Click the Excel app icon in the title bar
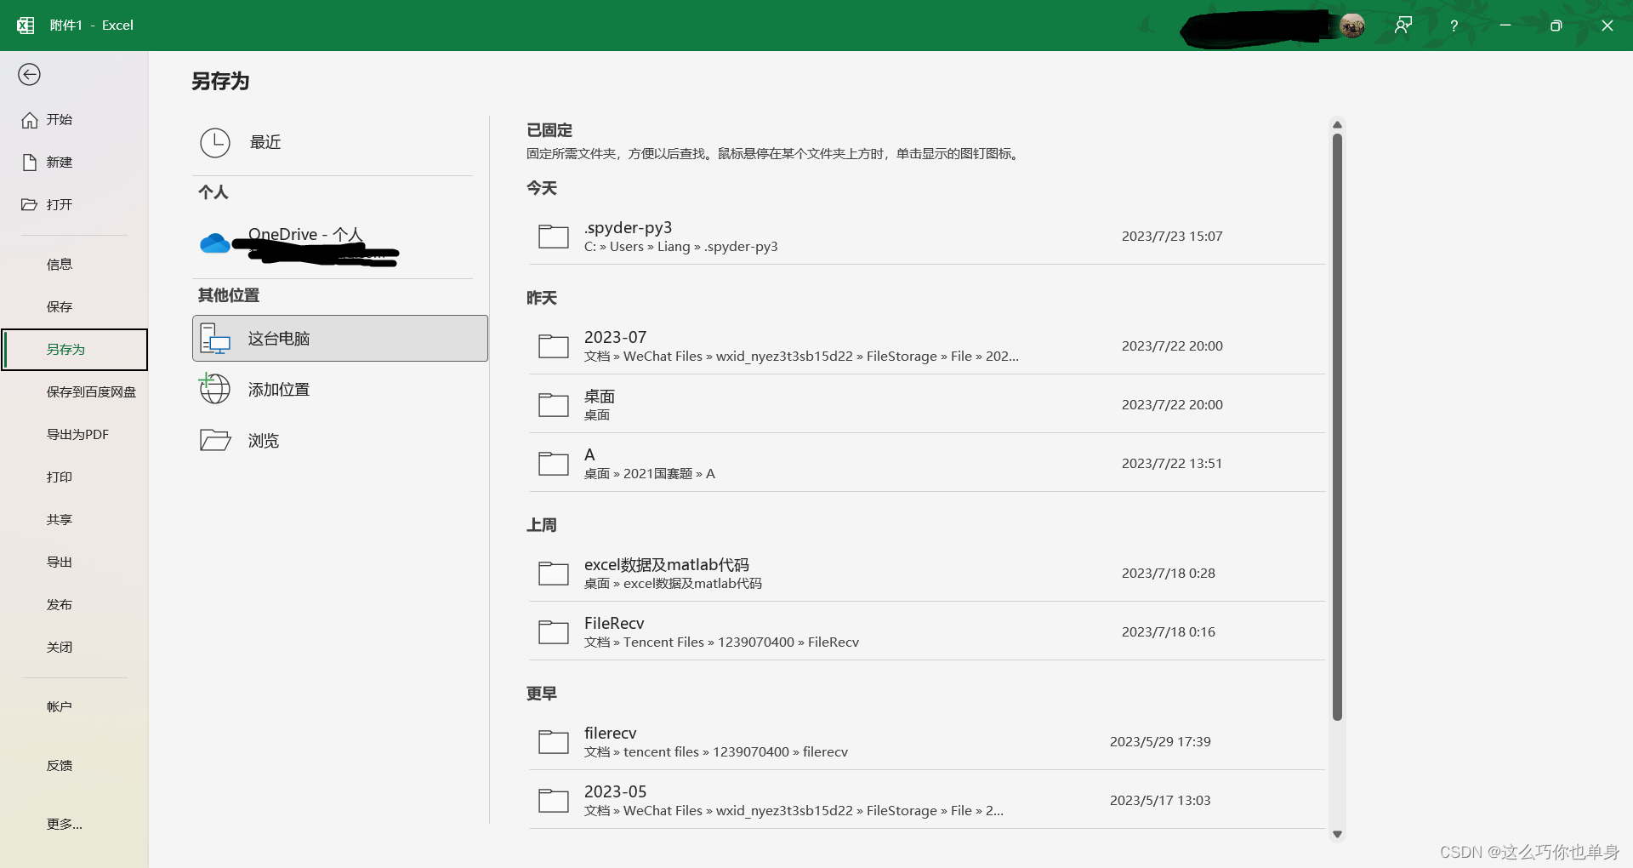The width and height of the screenshot is (1633, 868). [x=25, y=26]
